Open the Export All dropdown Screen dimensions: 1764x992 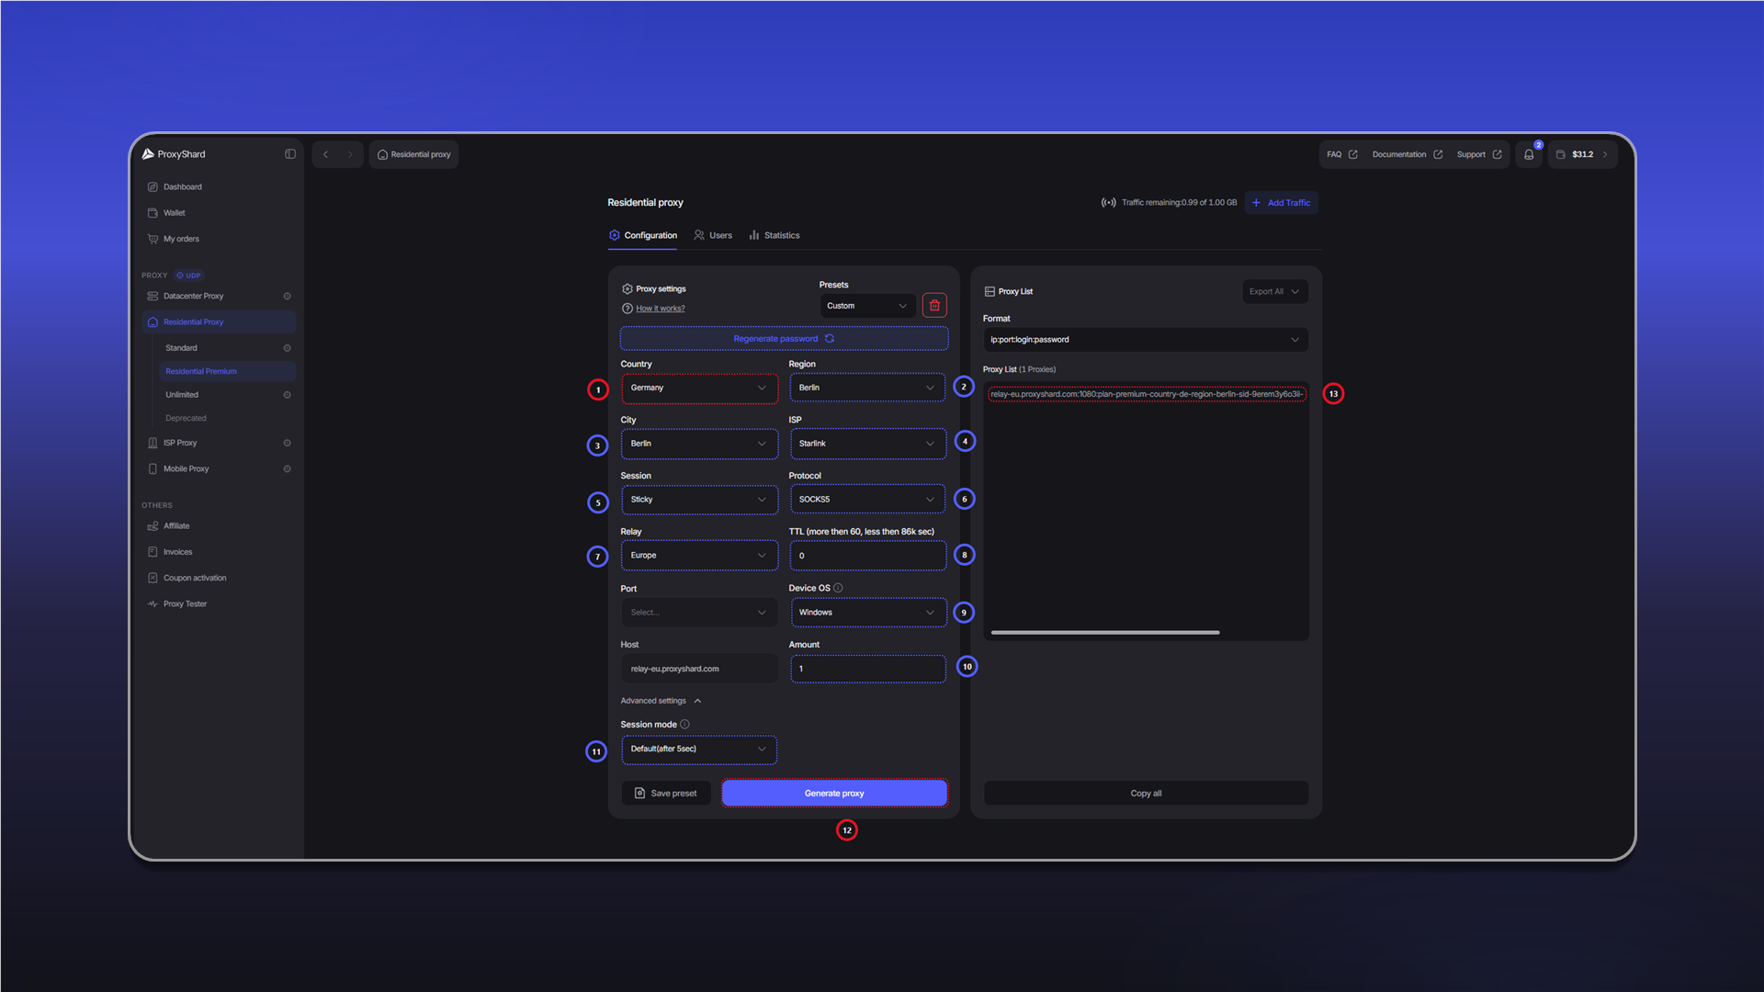[x=1274, y=292]
